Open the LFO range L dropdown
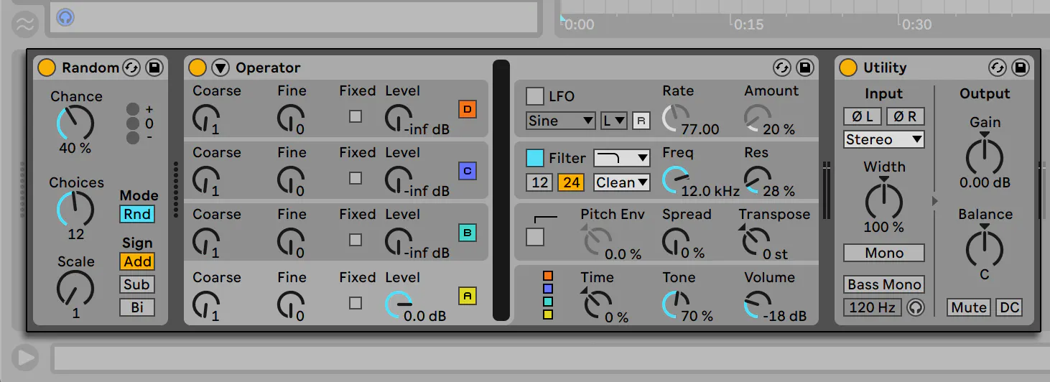This screenshot has width=1050, height=382. click(x=614, y=121)
